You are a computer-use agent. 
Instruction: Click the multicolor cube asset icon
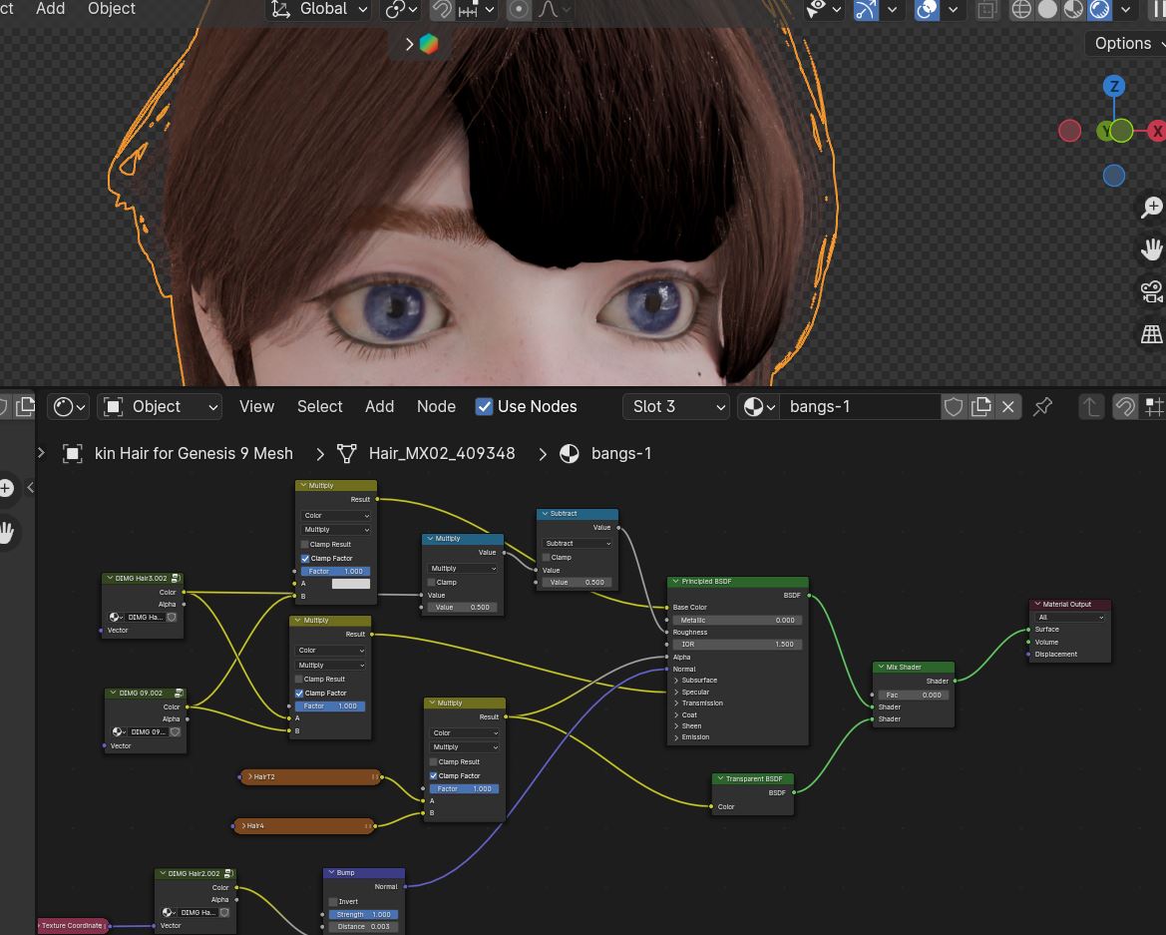428,44
